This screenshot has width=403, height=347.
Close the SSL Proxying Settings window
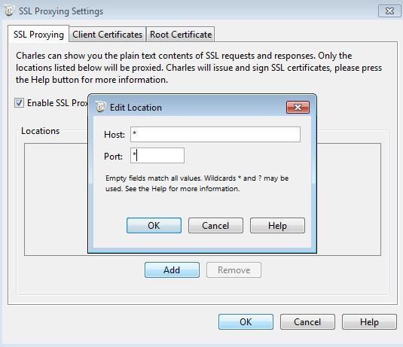[389, 11]
